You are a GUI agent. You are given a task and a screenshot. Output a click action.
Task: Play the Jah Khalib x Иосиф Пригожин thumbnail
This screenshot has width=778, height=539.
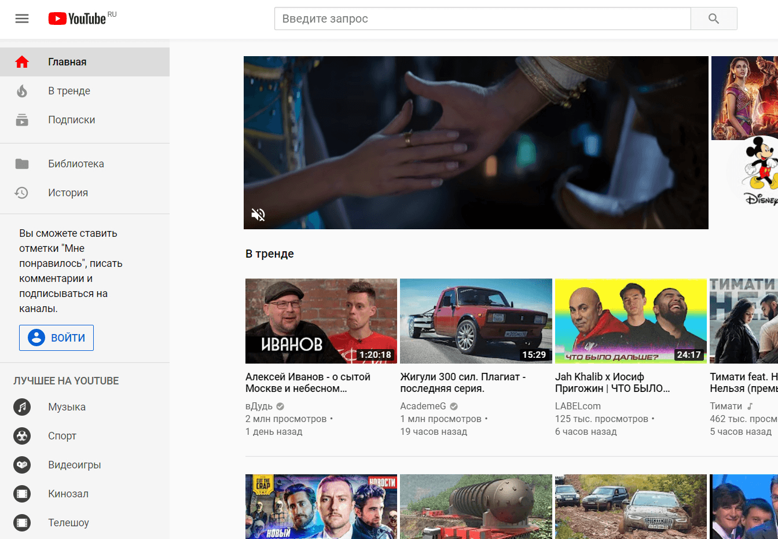tap(630, 321)
